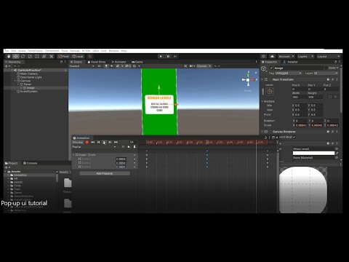
Task: Select Main Camera in the Hierarchy
Action: pos(28,74)
